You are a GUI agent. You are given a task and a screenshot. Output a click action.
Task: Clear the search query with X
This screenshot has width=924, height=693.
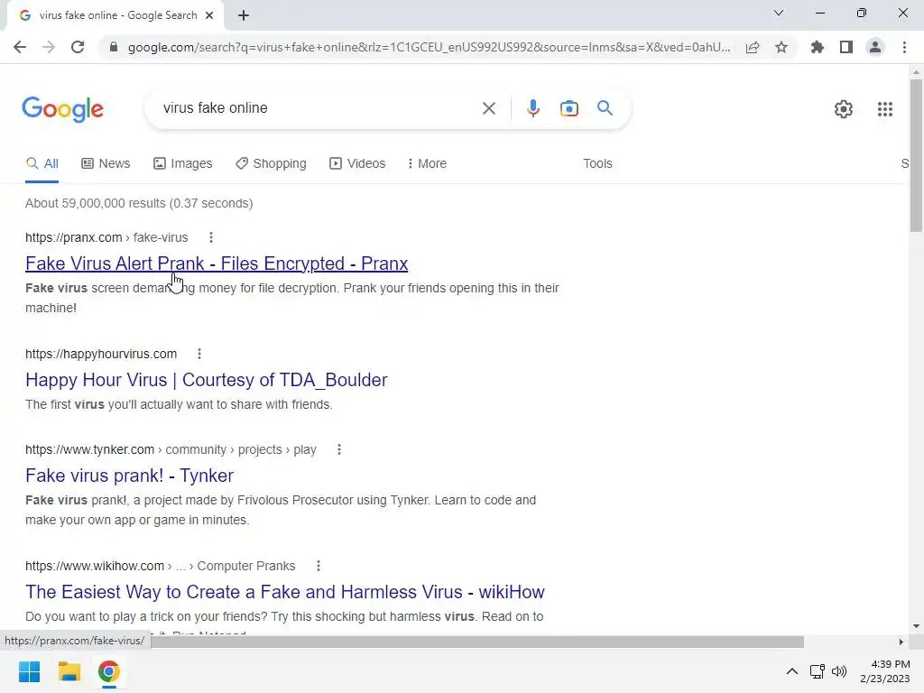tap(488, 108)
